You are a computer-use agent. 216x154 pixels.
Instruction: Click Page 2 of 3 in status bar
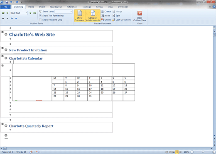point(7,152)
